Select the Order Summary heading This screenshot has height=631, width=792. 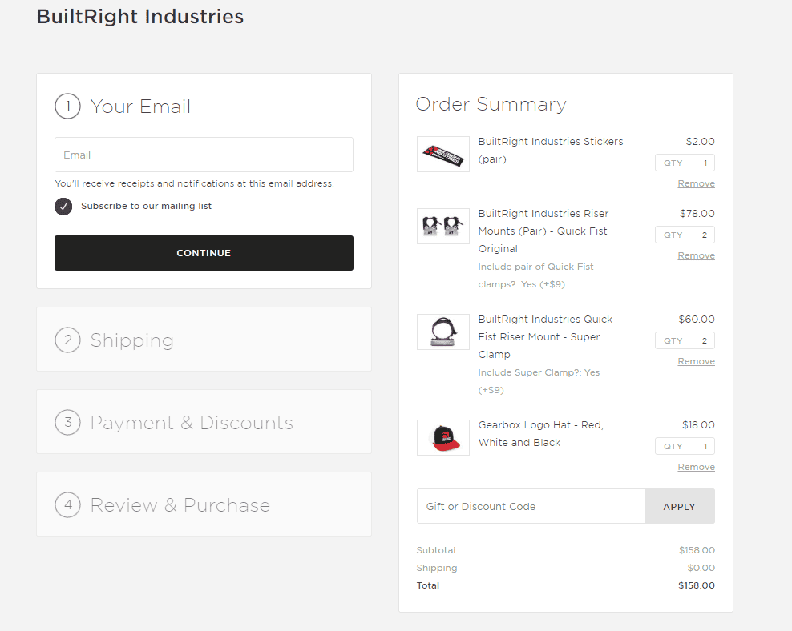point(491,104)
